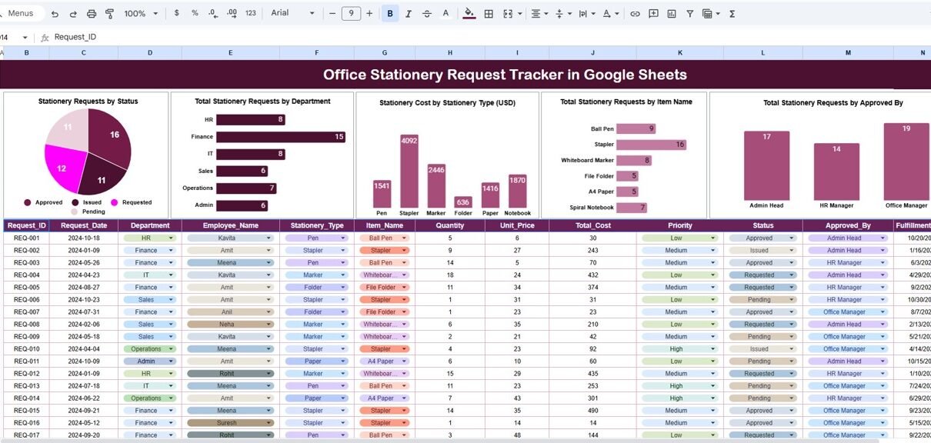Viewport: 931px width, 443px height.
Task: Click Format as currency button
Action: pos(177,14)
